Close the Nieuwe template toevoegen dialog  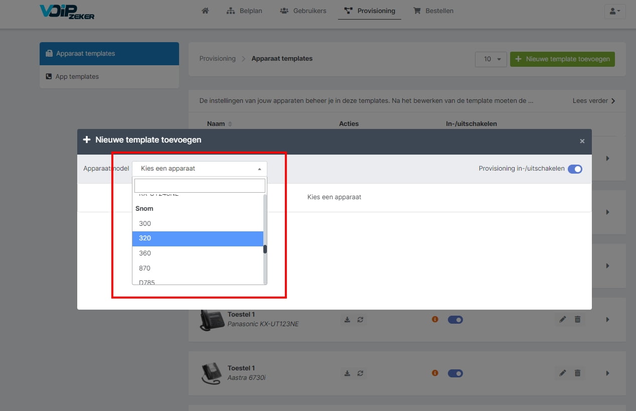click(582, 141)
